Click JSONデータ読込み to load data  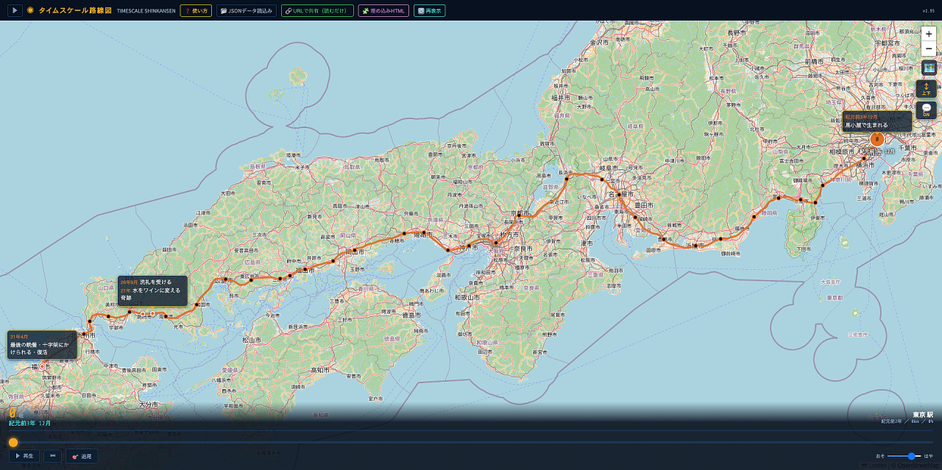click(247, 11)
